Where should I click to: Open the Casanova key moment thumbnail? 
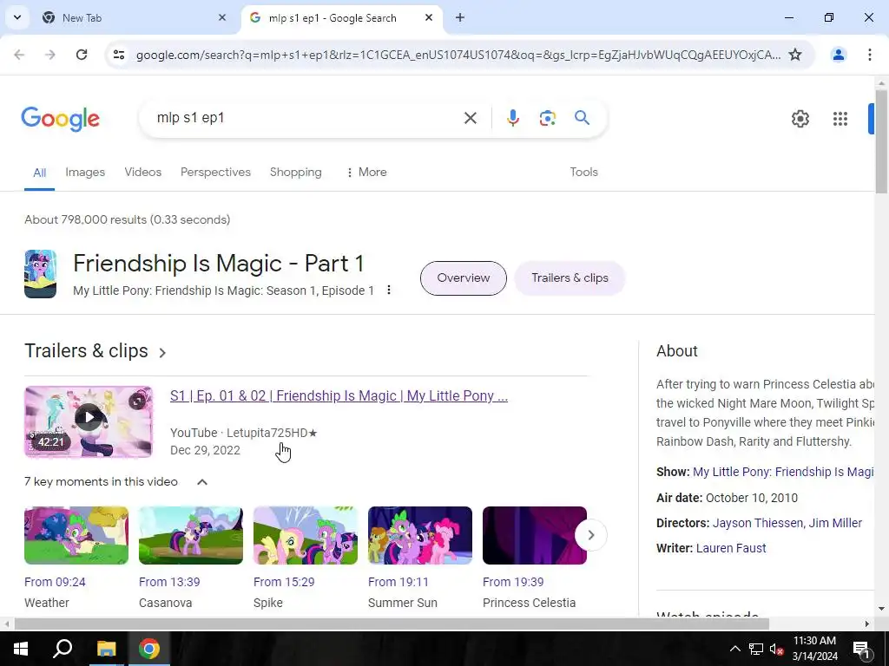point(191,535)
